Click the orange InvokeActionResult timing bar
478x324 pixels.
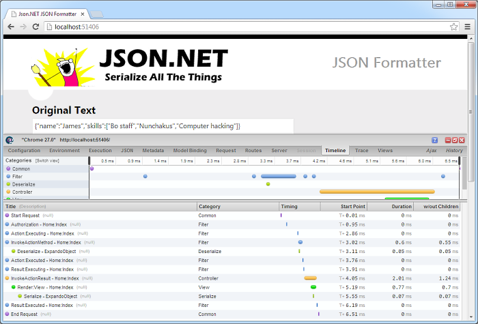[310, 278]
